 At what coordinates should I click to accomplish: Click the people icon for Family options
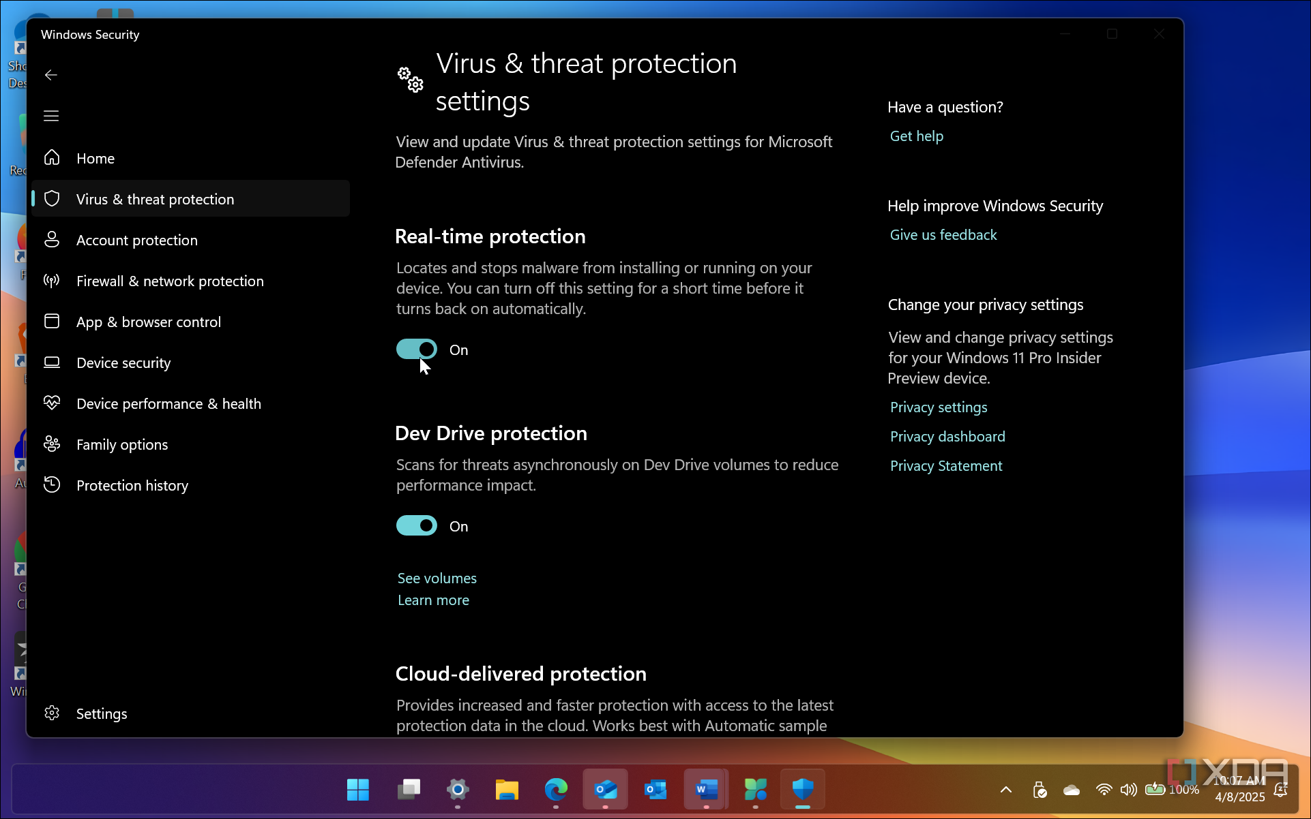(x=52, y=444)
